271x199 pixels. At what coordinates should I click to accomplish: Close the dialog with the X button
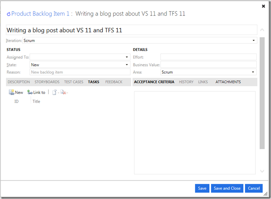pos(263,6)
